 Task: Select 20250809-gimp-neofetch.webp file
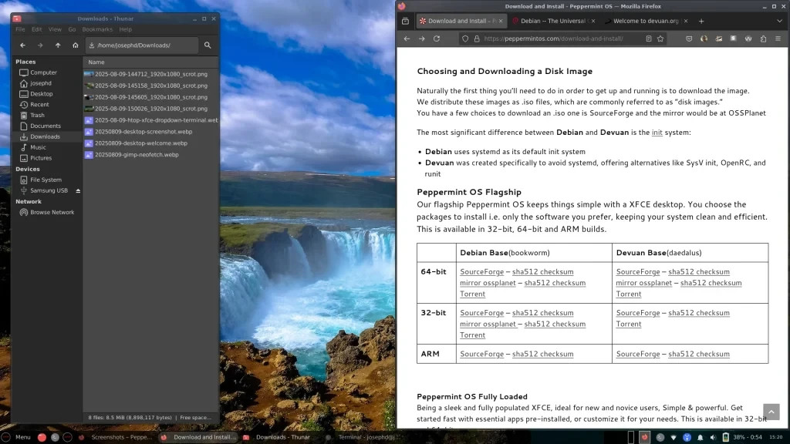137,155
